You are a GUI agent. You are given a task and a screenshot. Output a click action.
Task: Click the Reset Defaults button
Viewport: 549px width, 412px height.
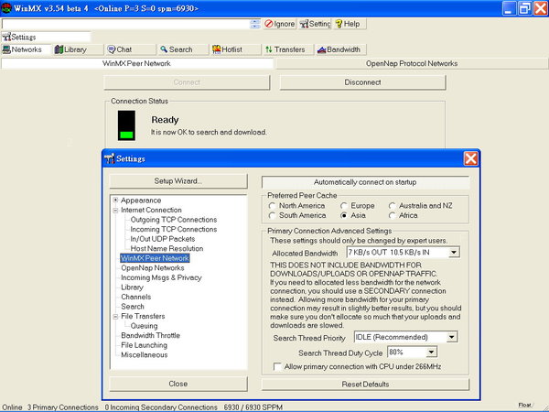point(365,384)
